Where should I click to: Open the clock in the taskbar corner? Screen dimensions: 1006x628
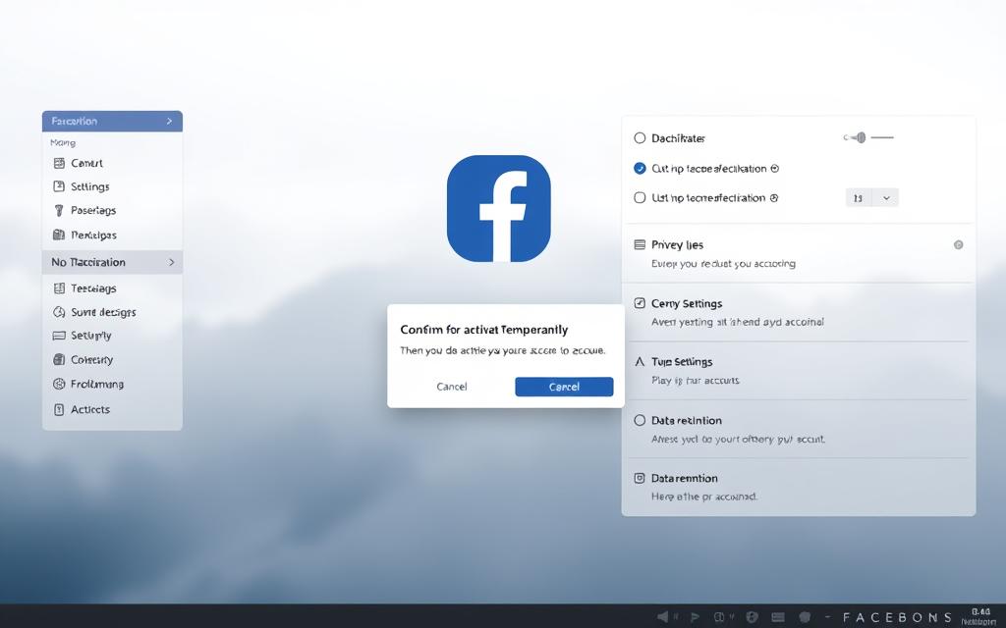click(x=979, y=616)
